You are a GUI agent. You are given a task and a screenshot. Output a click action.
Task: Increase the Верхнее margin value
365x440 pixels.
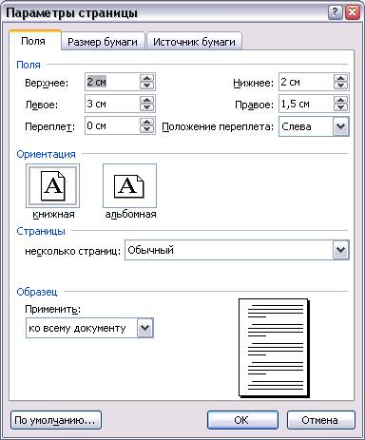tap(146, 78)
